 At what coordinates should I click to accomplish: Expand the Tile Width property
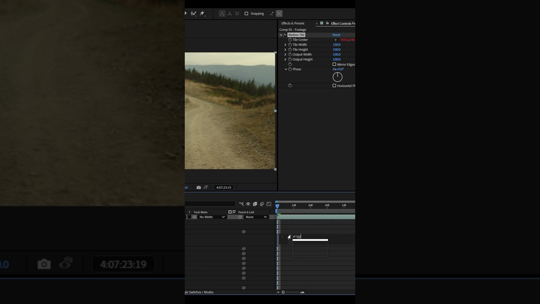point(285,45)
